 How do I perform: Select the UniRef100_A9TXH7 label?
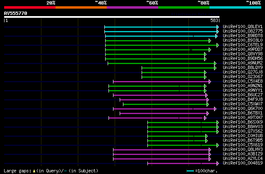tap(243, 118)
